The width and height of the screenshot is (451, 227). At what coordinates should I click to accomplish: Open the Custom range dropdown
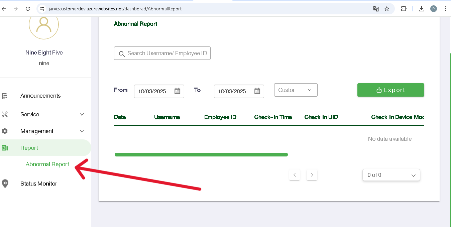[296, 90]
